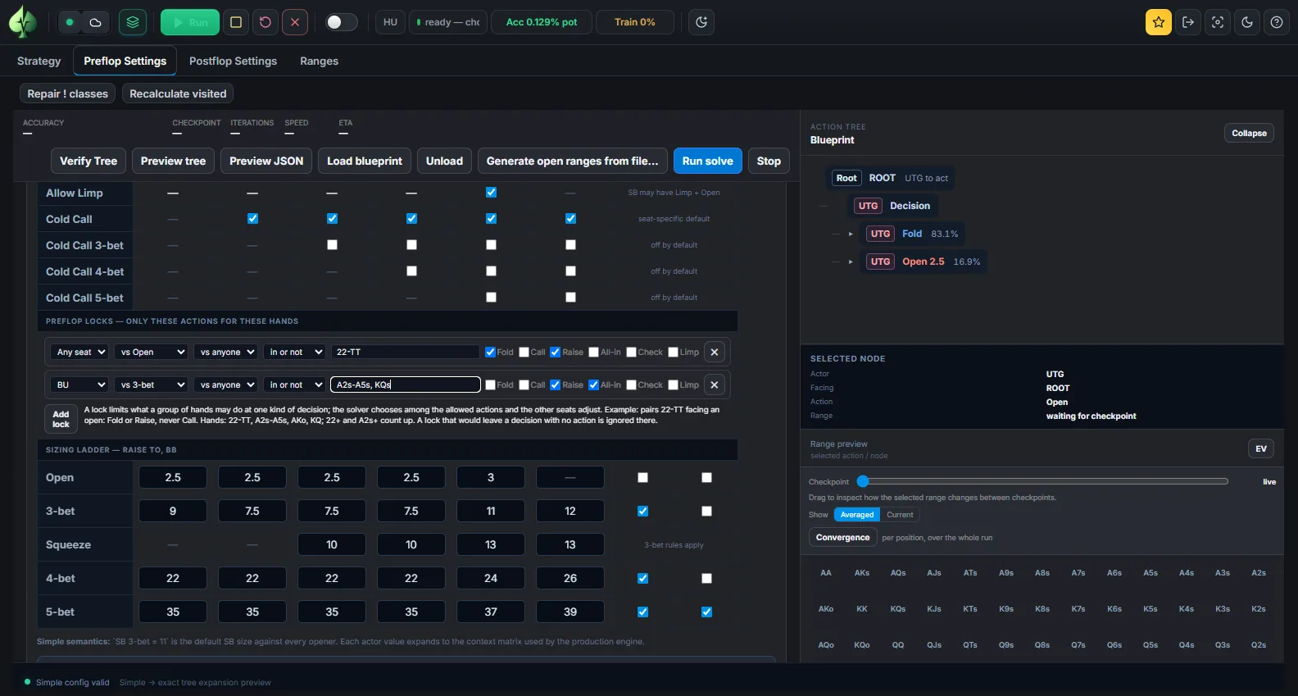The image size is (1298, 696).
Task: Toggle dark mode with the moon icon
Action: pyautogui.click(x=1247, y=22)
